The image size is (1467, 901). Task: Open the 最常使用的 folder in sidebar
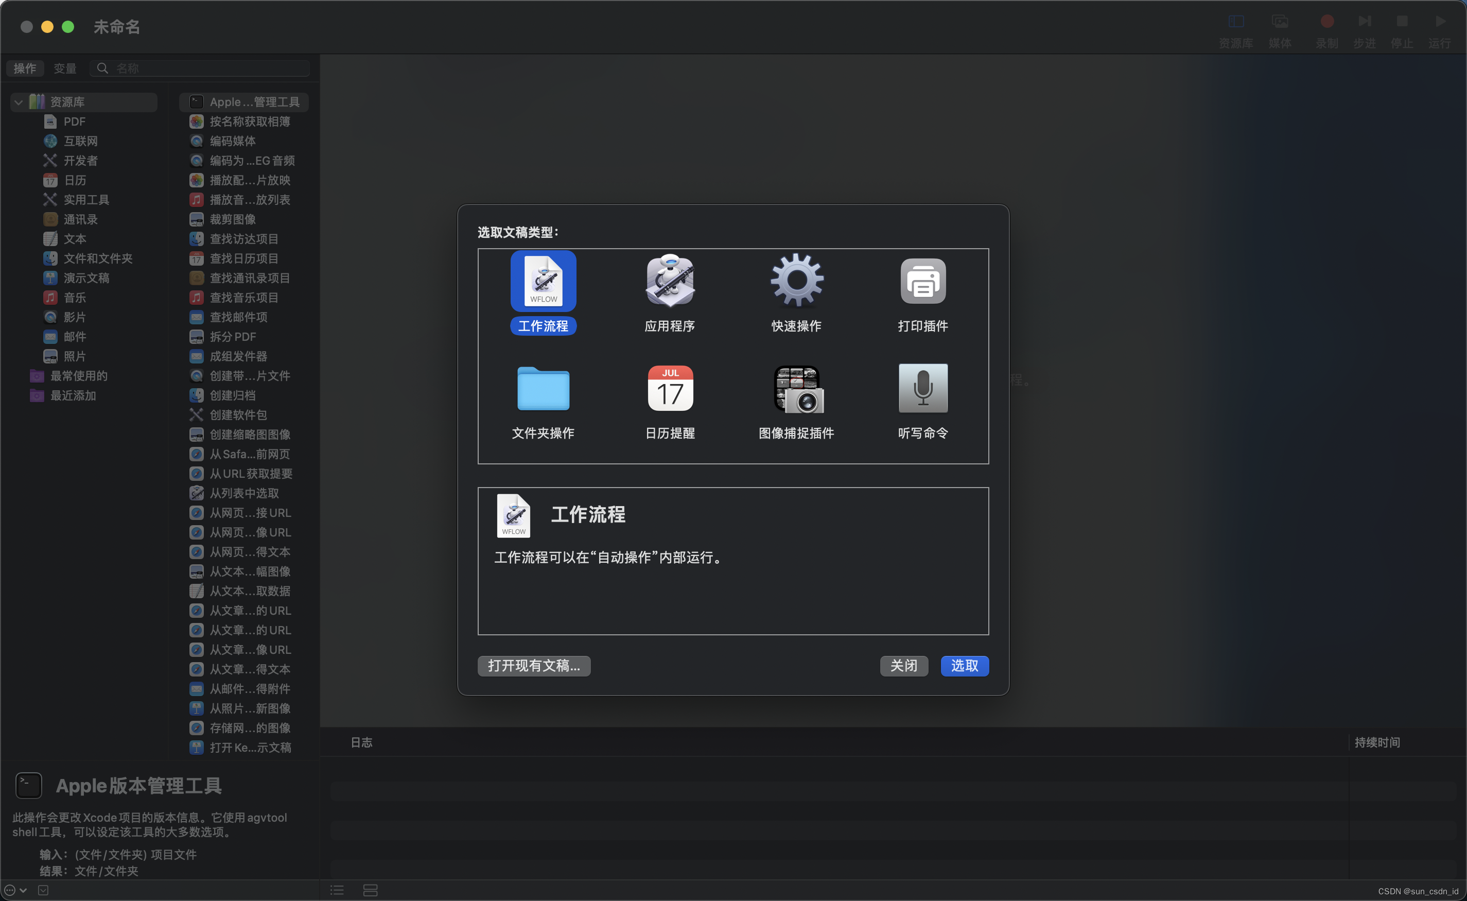79,376
